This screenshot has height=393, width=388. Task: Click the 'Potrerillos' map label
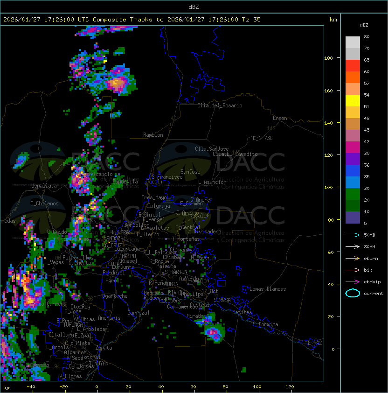pyautogui.click(x=78, y=258)
